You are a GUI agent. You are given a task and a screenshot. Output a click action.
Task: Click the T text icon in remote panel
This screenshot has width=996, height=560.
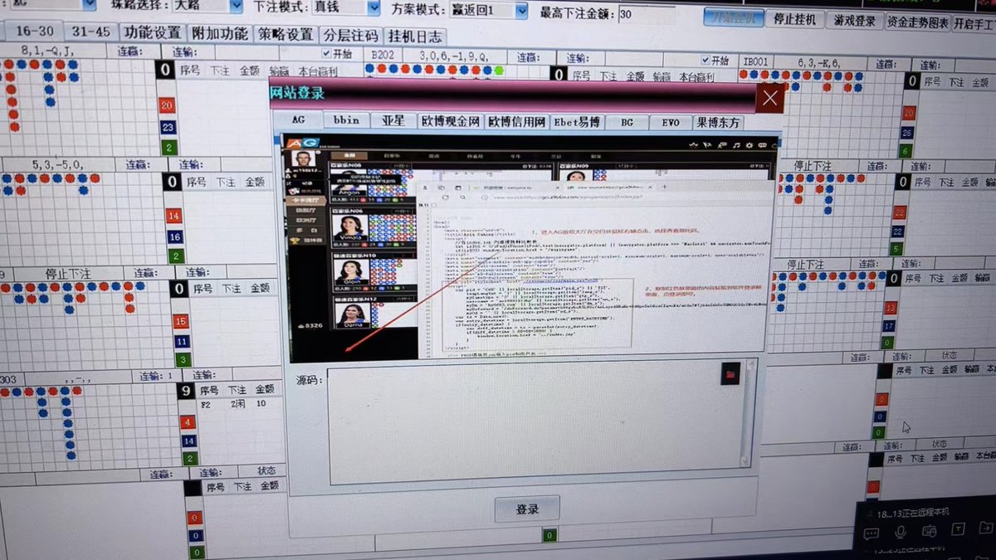pos(958,530)
